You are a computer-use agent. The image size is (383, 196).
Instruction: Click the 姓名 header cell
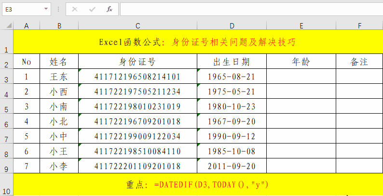coord(59,61)
